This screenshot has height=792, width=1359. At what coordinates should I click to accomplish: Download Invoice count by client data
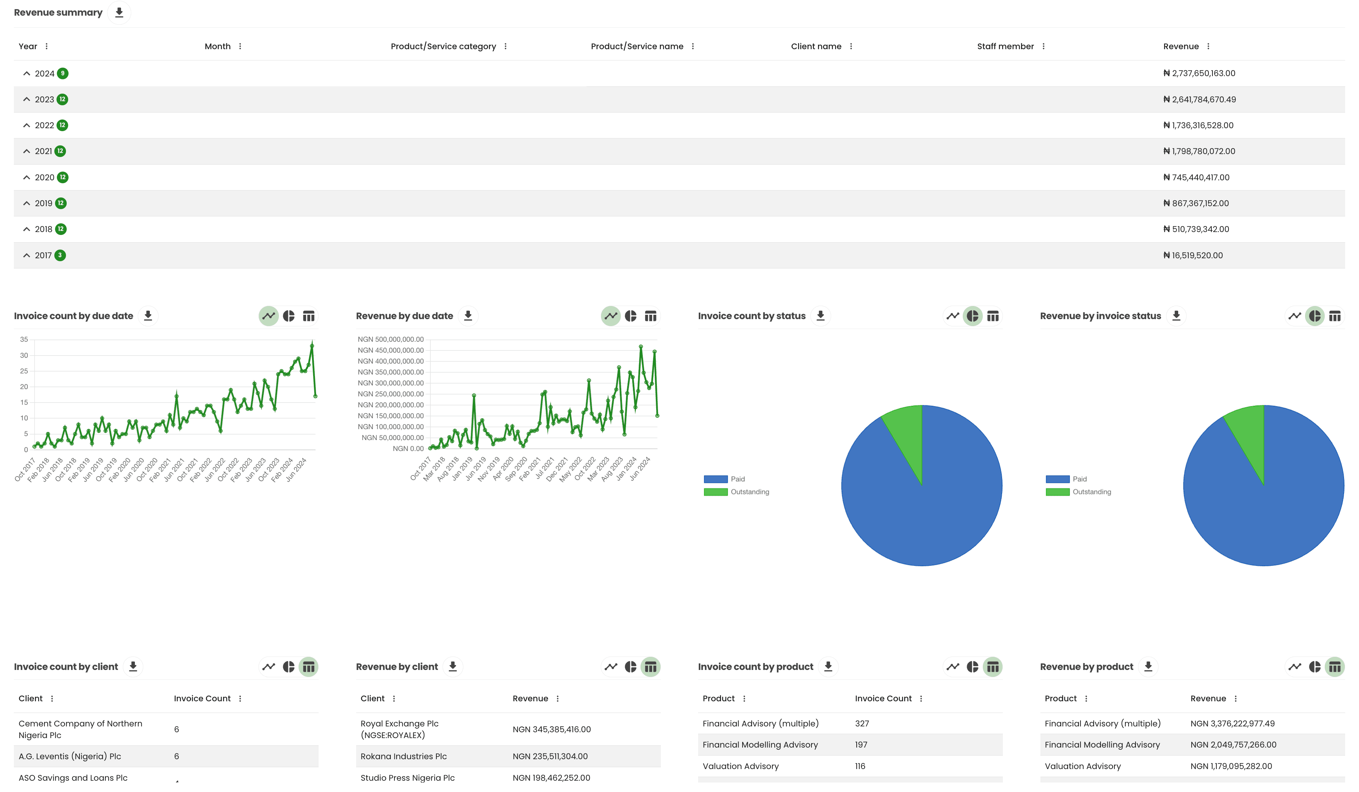[133, 666]
